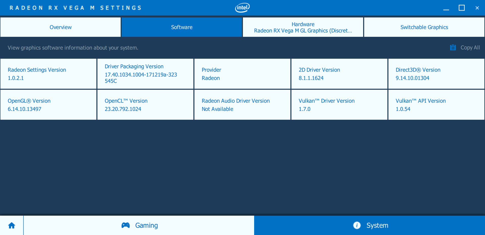
Task: Click the Copy All clipboard icon
Action: coord(453,48)
